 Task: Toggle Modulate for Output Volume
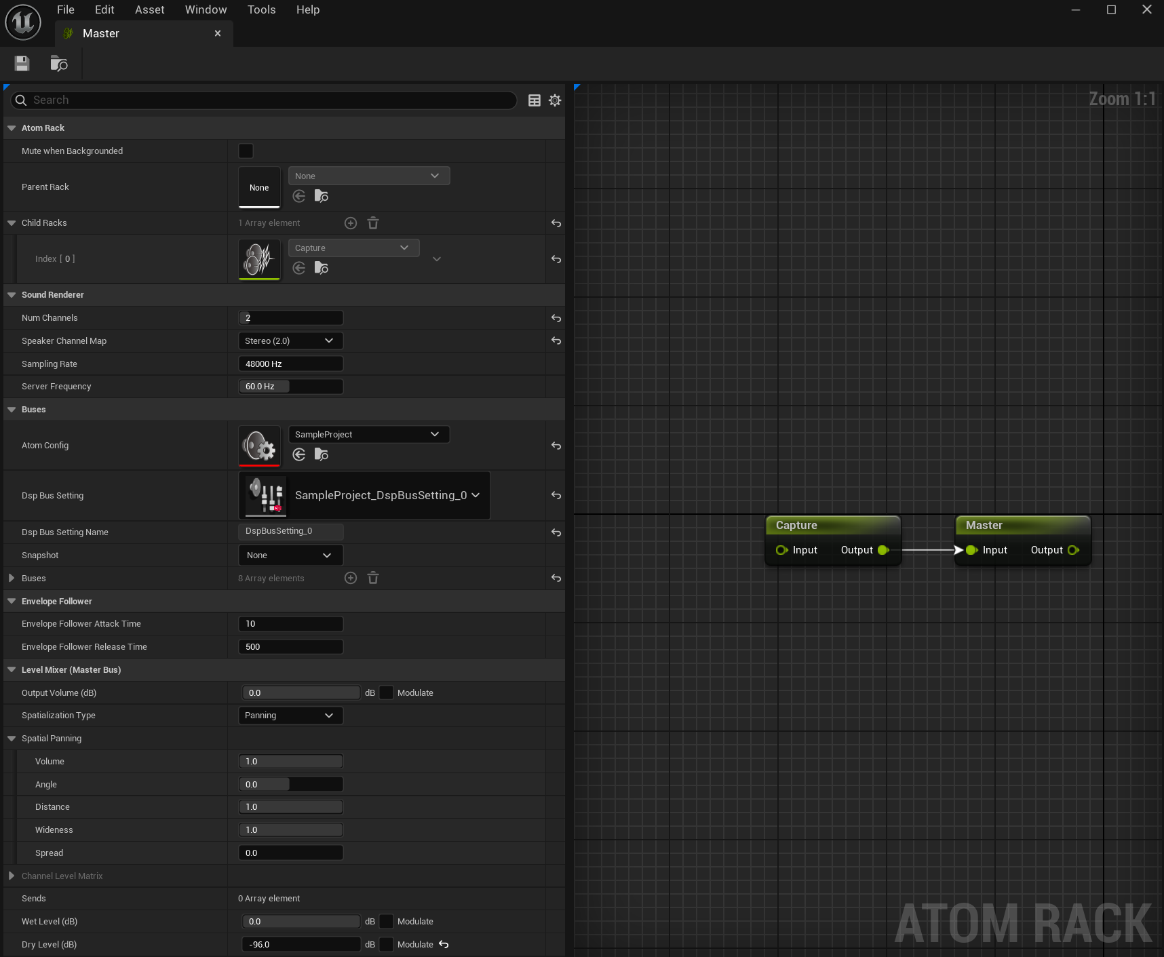click(x=386, y=692)
